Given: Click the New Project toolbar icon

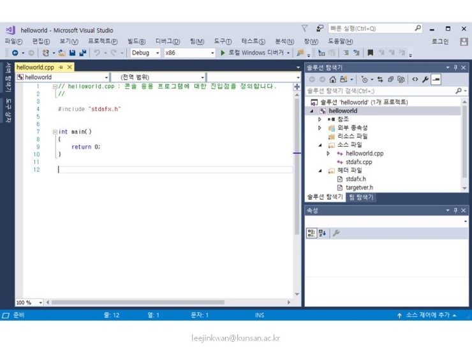Looking at the screenshot, I should (46, 53).
